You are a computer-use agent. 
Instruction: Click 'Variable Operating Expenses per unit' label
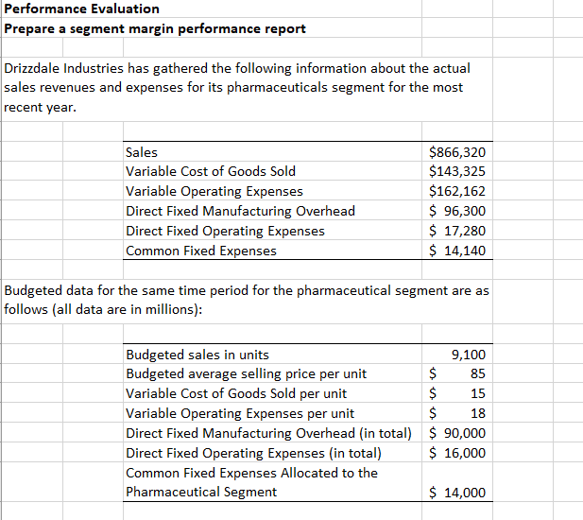272,413
